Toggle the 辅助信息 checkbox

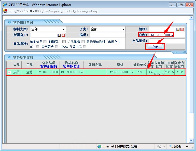click(45, 41)
